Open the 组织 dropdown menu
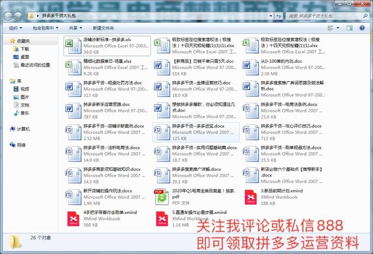Viewport: 373px width, 254px height. coord(16,28)
